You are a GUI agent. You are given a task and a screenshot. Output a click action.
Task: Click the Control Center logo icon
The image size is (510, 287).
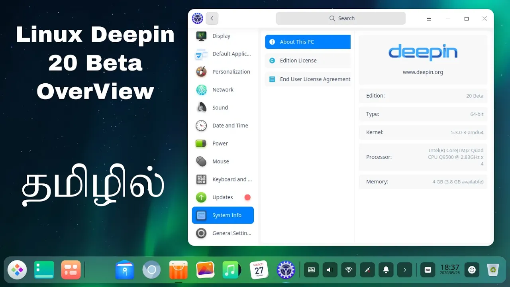(198, 18)
